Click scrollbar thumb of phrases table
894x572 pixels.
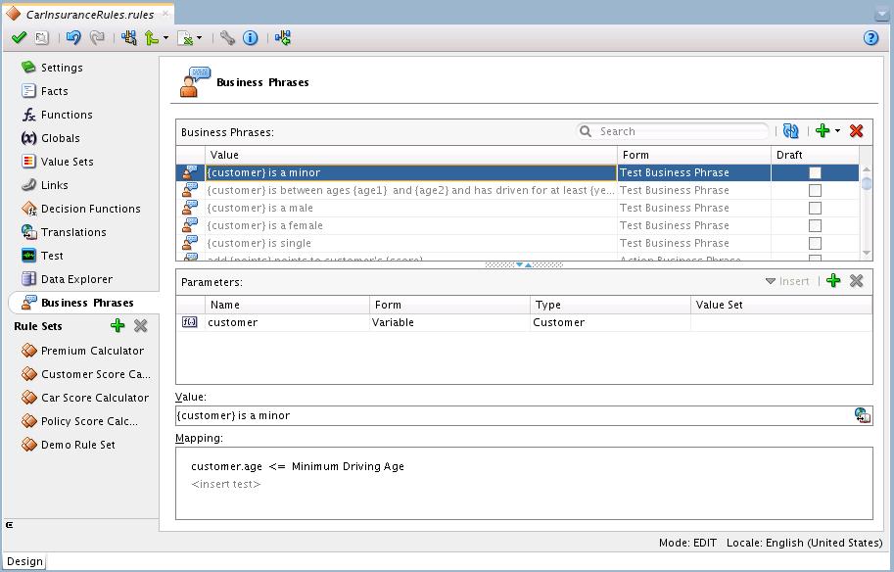pos(867,183)
